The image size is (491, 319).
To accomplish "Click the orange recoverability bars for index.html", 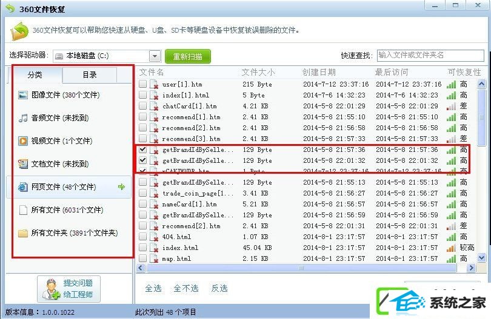I will point(451,248).
